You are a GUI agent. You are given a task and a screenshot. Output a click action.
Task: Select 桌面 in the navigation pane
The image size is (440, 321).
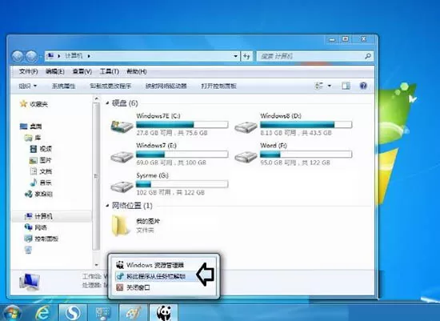coord(31,126)
